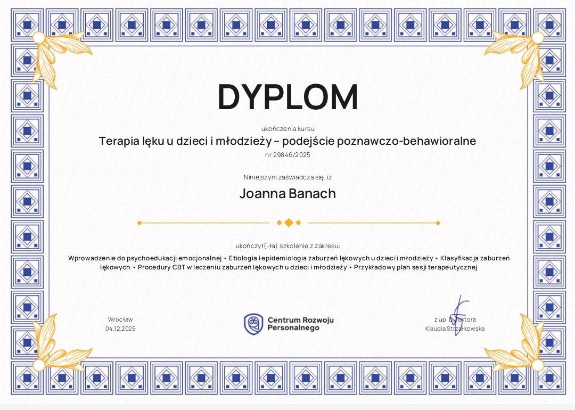Click the certificate number 29846/2025
The width and height of the screenshot is (575, 410).
[x=287, y=155]
